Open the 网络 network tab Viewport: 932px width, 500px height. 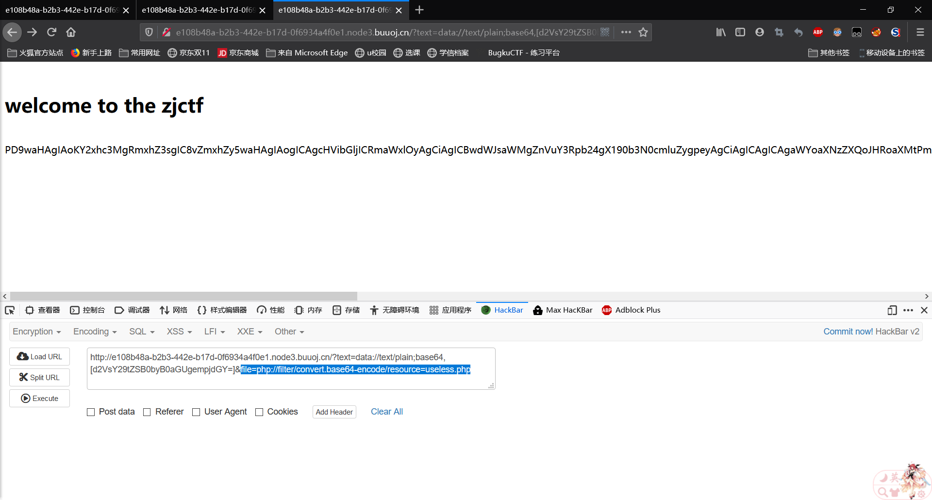(x=173, y=310)
